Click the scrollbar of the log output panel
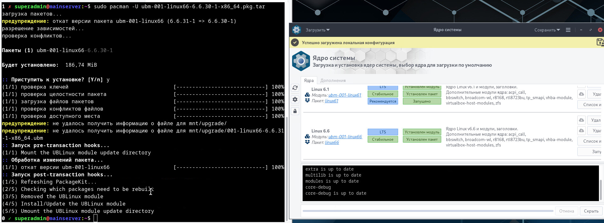This screenshot has width=604, height=223. click(x=601, y=190)
